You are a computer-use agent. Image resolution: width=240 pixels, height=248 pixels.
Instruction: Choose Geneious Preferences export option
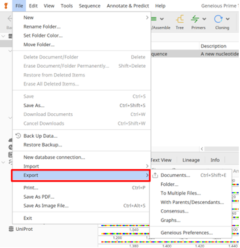pyautogui.click(x=191, y=233)
